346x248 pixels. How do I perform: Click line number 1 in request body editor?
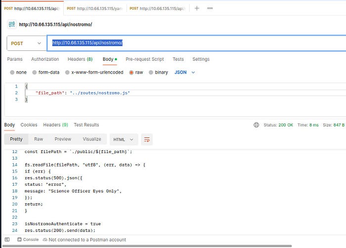pyautogui.click(x=16, y=86)
